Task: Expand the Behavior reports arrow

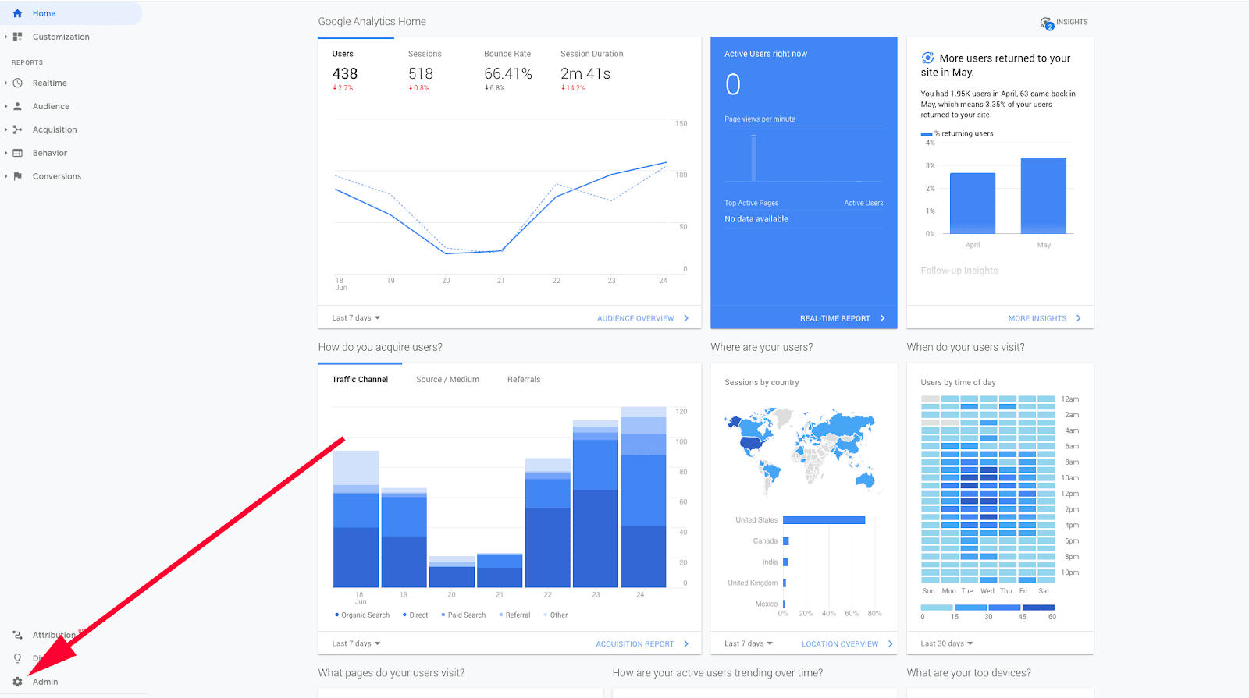Action: [5, 153]
